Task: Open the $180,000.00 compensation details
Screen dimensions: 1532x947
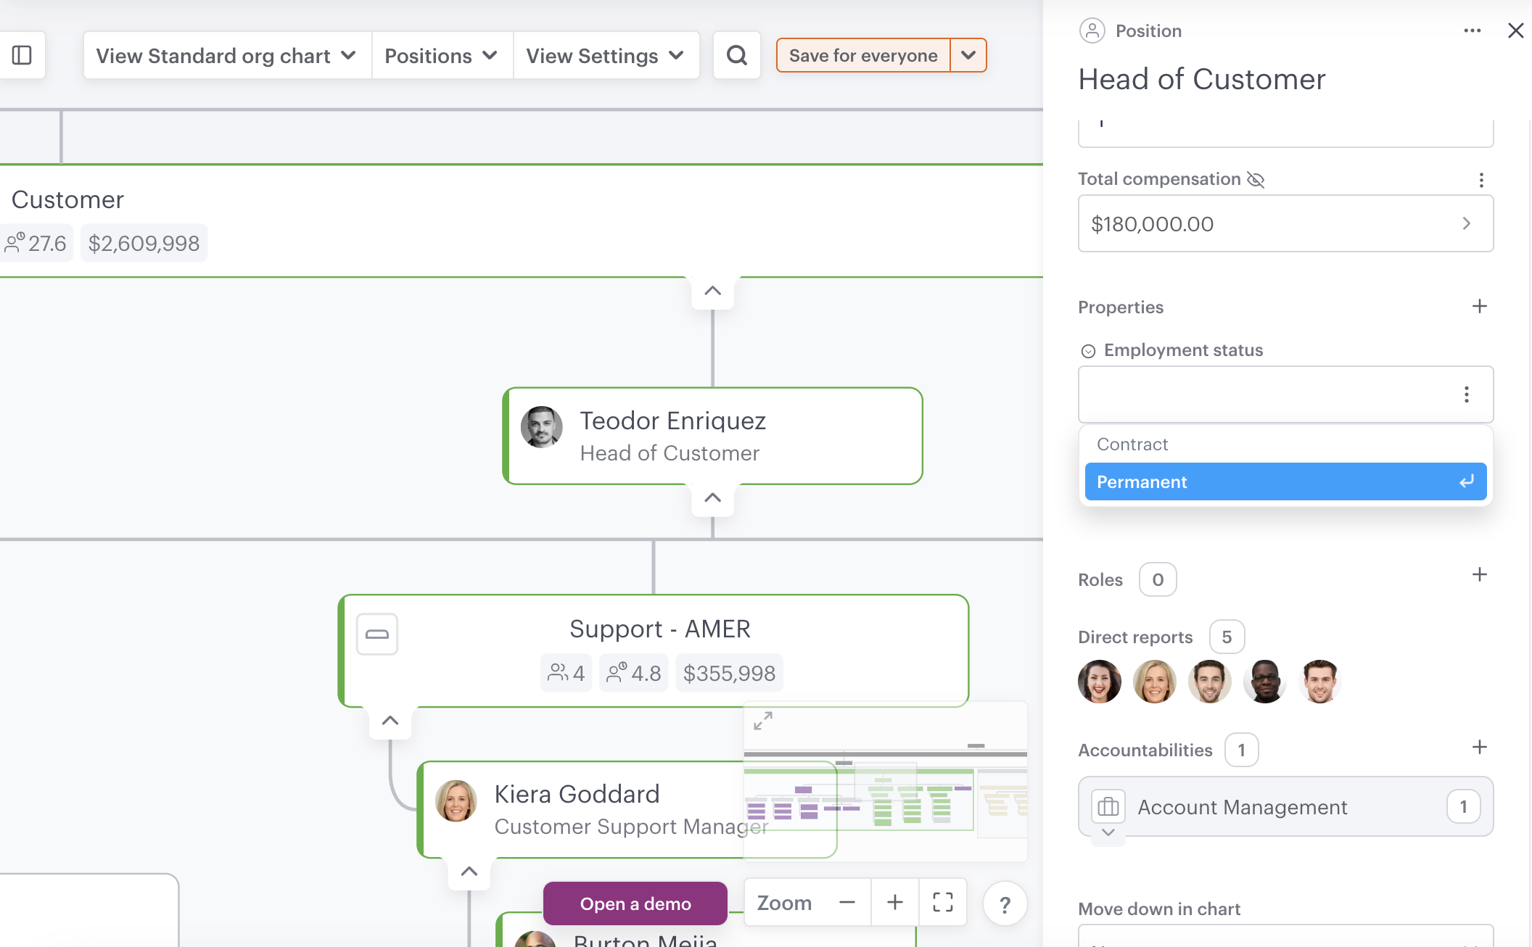Action: point(1285,224)
